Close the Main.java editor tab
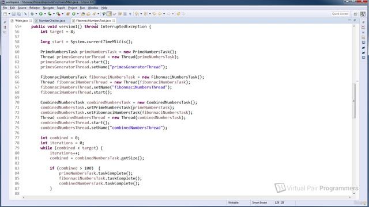This screenshot has width=369, height=207. point(31,21)
